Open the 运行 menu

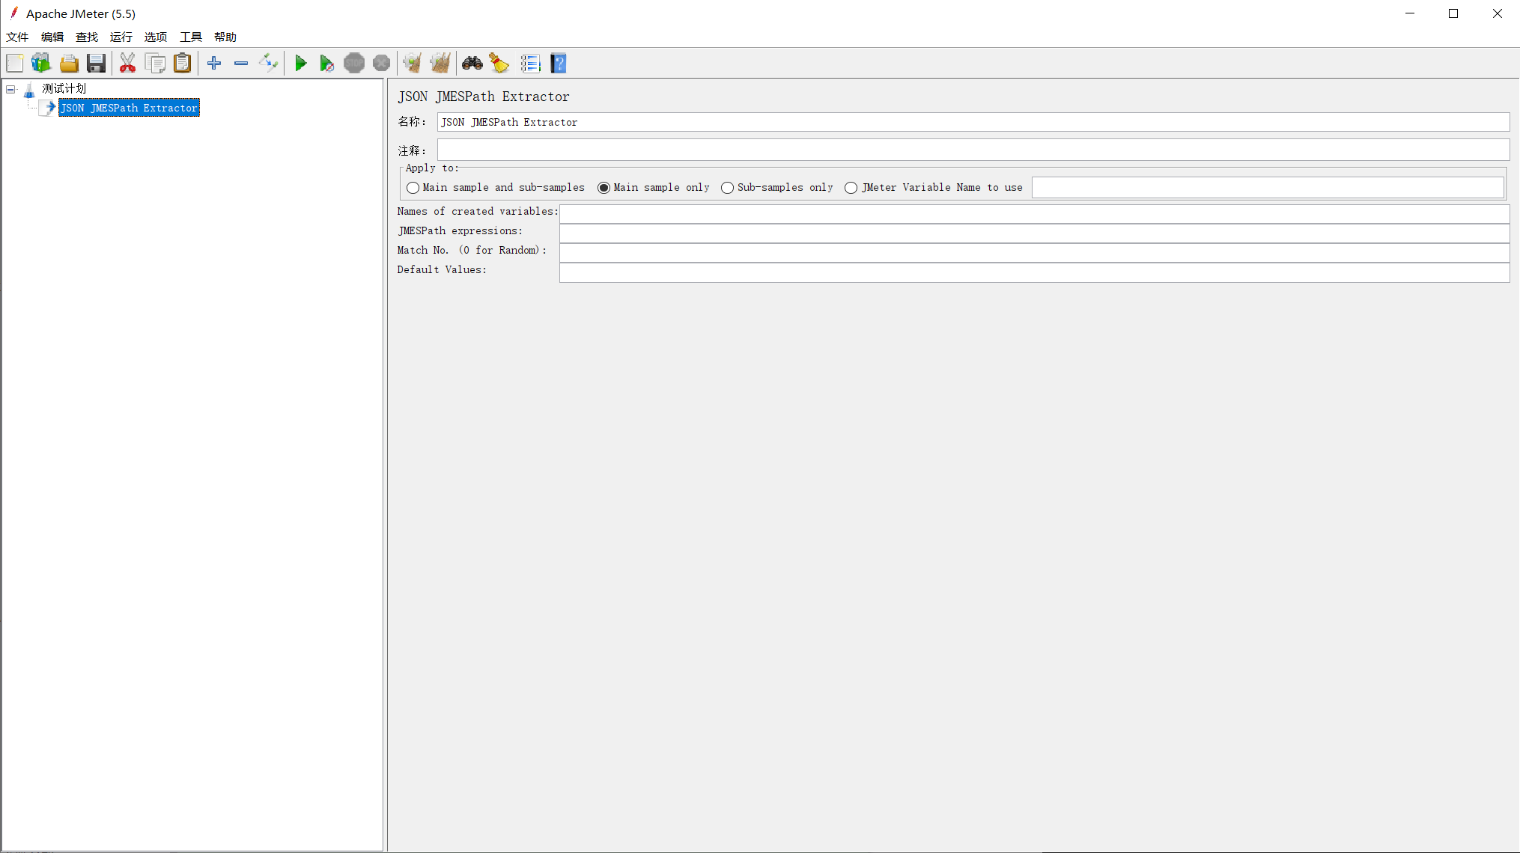click(121, 37)
